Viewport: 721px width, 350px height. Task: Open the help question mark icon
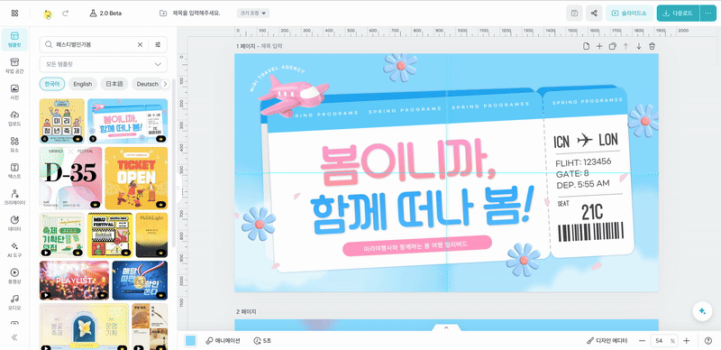pyautogui.click(x=708, y=341)
